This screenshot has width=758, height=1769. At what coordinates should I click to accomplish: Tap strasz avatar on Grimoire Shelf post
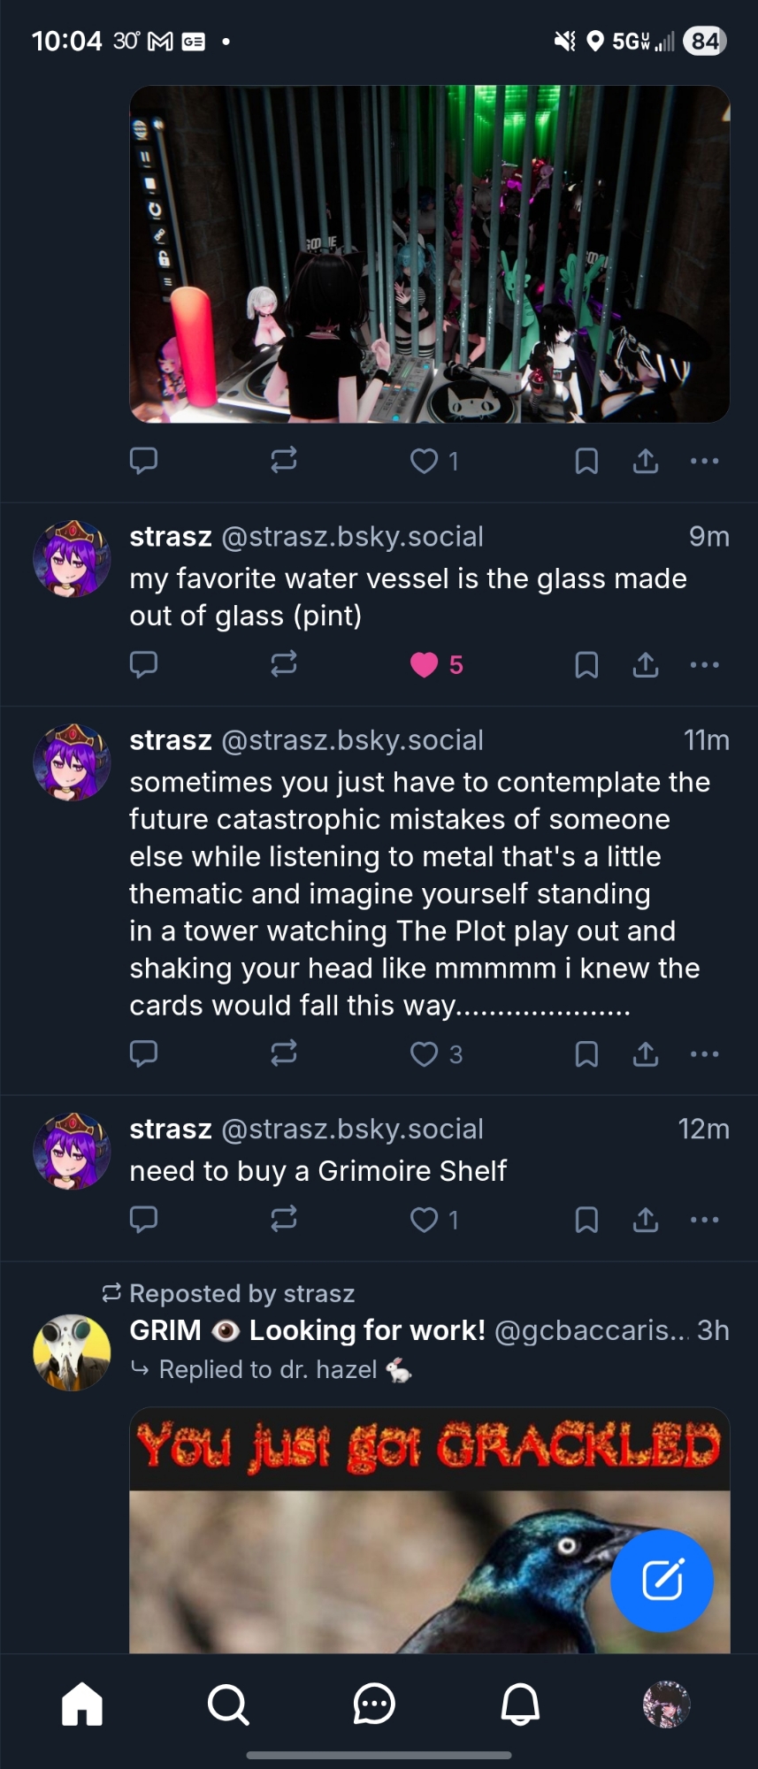72,1151
